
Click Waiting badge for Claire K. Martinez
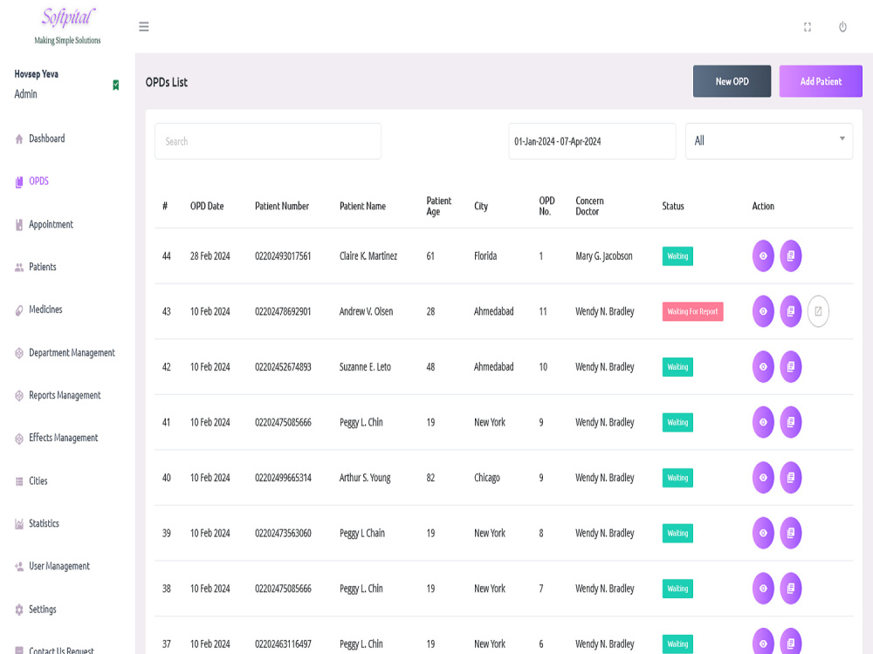point(677,256)
